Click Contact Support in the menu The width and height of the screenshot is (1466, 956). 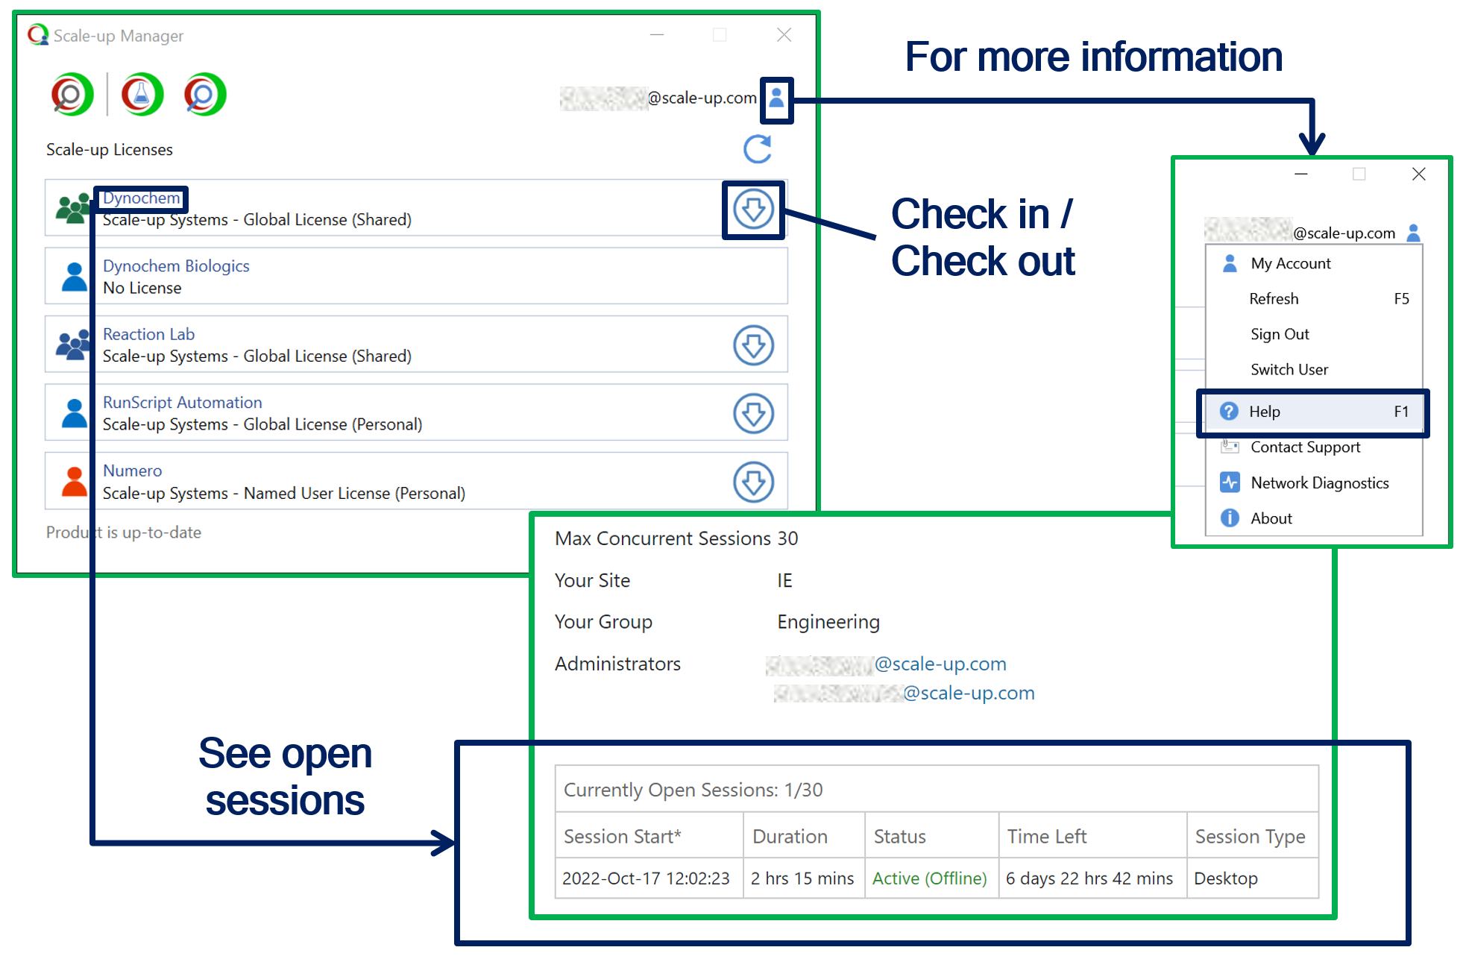click(x=1305, y=447)
